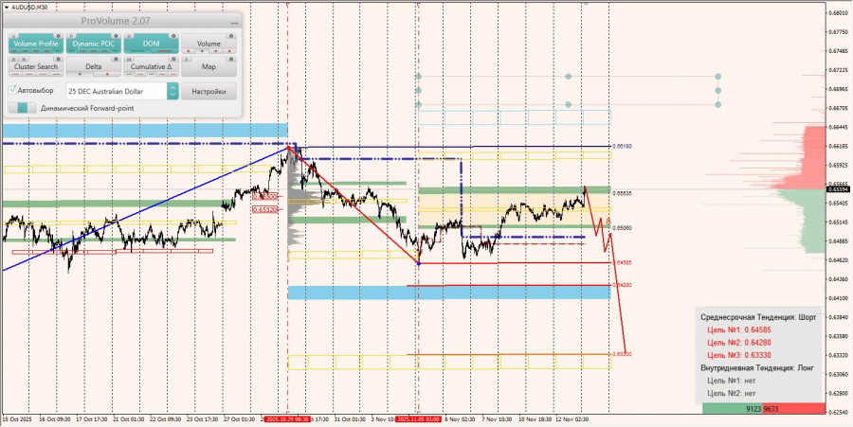Click the 0.67225 price scale label
This screenshot has width=853, height=427.
point(840,70)
